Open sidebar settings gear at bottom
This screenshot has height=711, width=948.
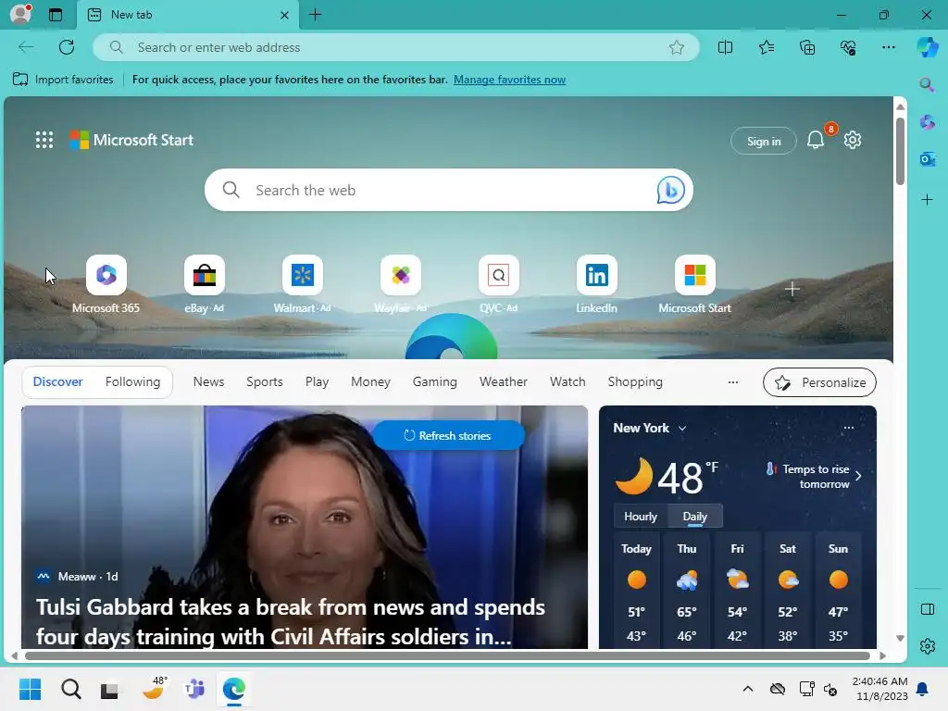pyautogui.click(x=927, y=645)
